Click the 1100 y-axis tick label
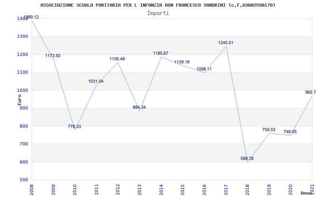The image size is (316, 197). [x=23, y=72]
